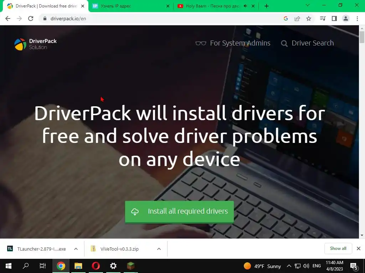The height and width of the screenshot is (273, 365).
Task: Open the clock showing 11:40 AM
Action: [x=334, y=266]
